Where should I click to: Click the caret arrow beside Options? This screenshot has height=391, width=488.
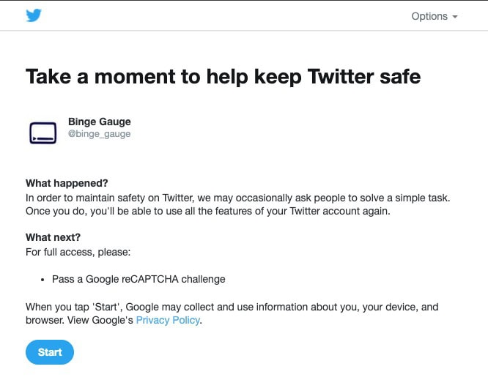[x=455, y=17]
